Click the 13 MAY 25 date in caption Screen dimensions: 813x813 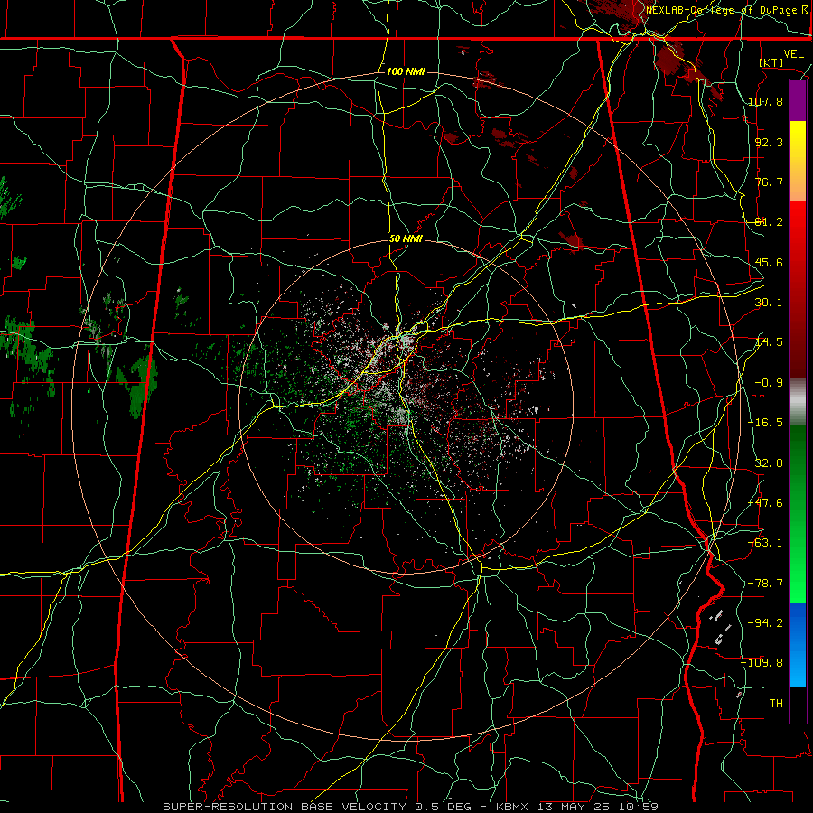click(x=576, y=807)
